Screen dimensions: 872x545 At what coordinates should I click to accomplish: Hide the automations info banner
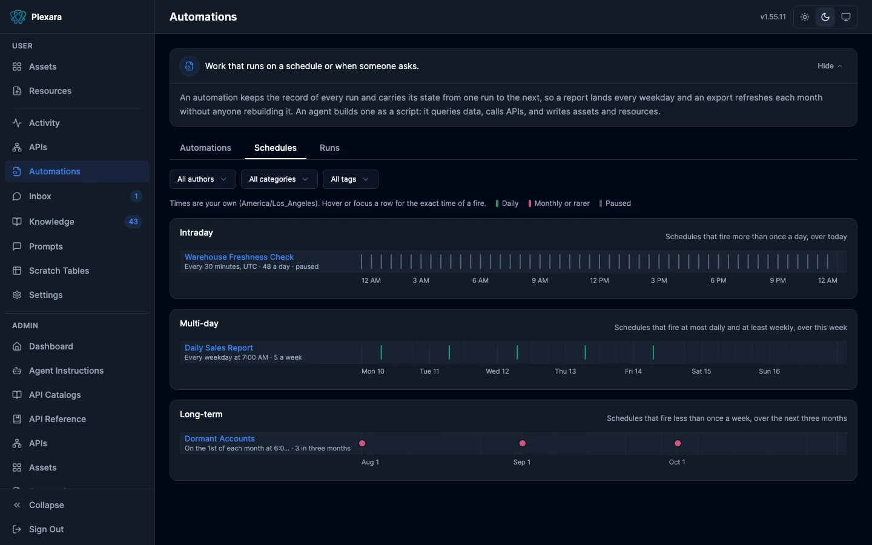830,66
